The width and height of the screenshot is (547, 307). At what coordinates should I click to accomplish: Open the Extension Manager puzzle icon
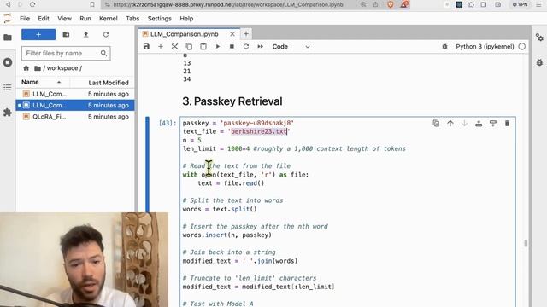tap(8, 112)
